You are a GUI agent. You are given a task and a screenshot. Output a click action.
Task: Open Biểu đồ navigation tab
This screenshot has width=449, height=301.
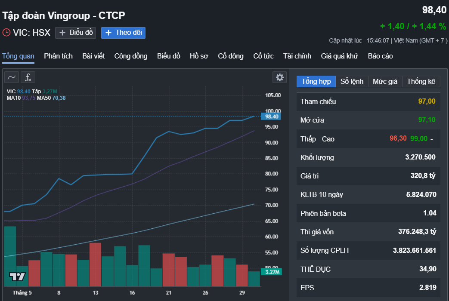point(169,56)
